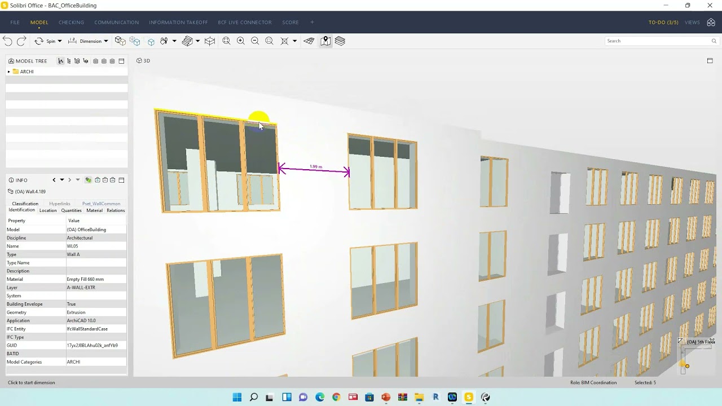Open Google Chrome from the taskbar
722x406 pixels.
[x=336, y=397]
